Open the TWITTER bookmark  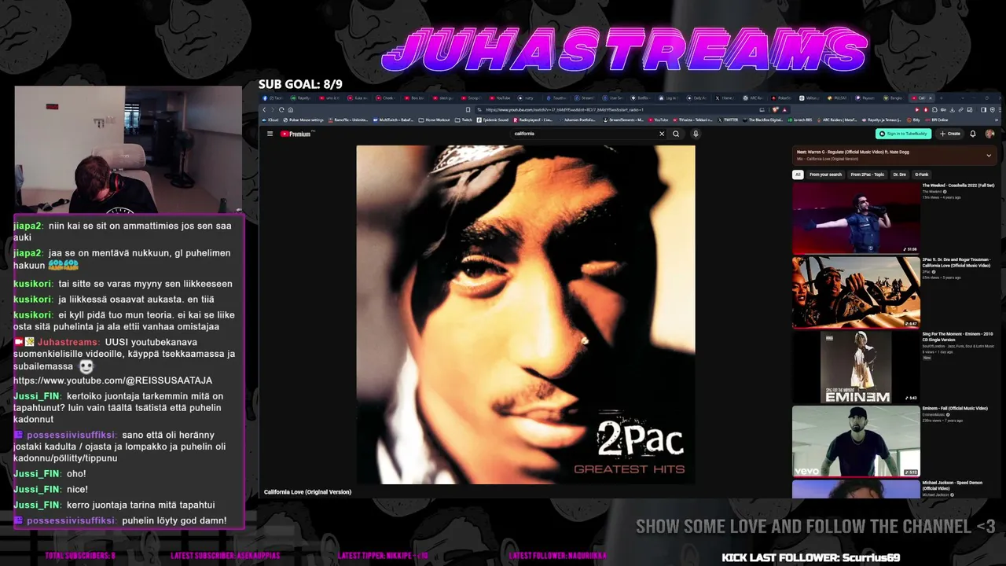click(x=728, y=120)
